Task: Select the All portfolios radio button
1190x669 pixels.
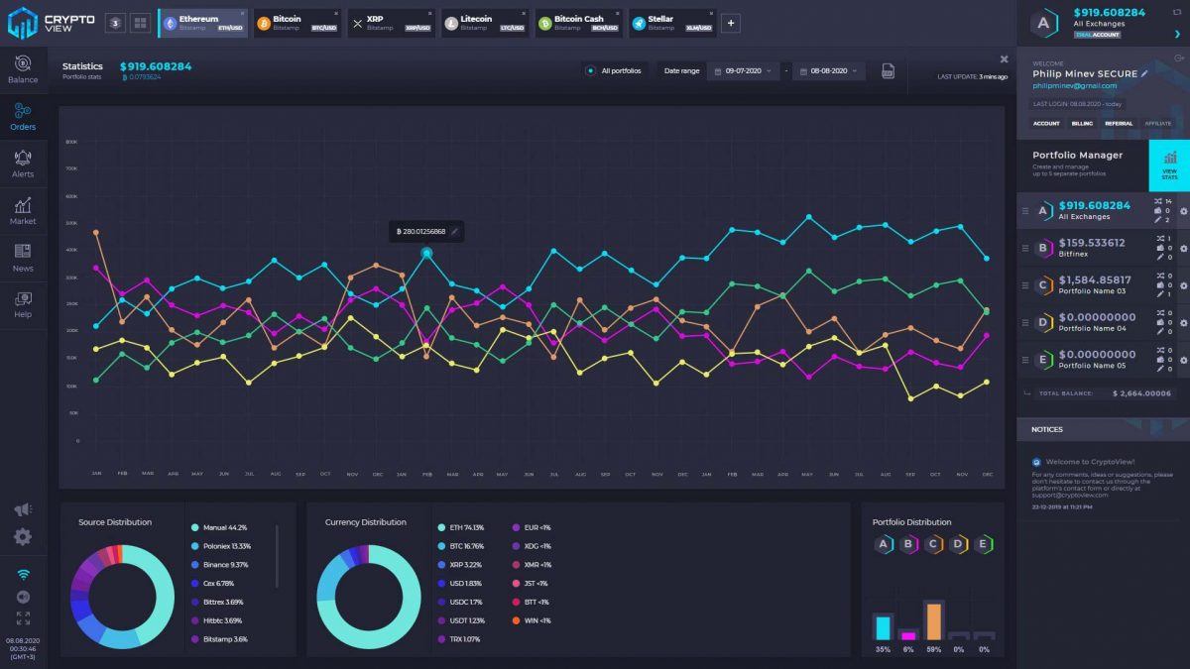Action: click(591, 70)
